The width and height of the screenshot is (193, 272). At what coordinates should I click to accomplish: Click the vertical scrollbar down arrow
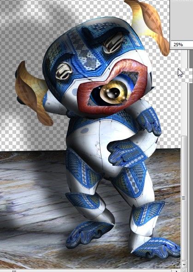pos(184,265)
